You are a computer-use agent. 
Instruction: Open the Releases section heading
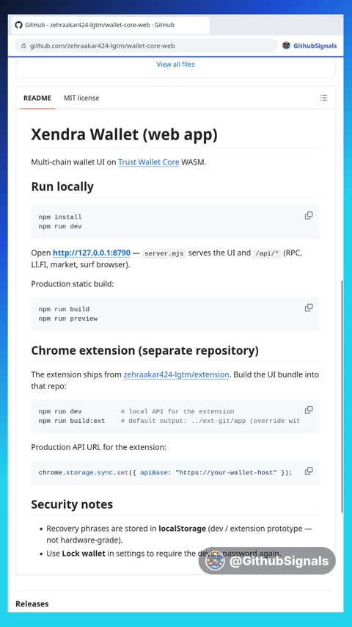tap(32, 604)
